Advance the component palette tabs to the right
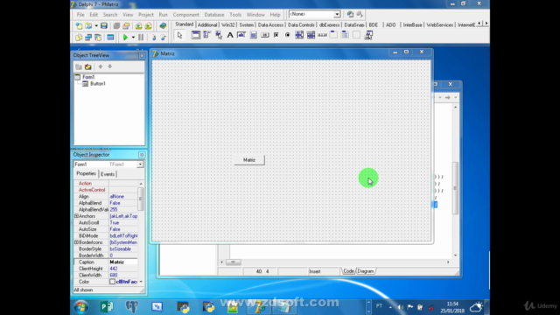This screenshot has width=560, height=315. tap(486, 24)
